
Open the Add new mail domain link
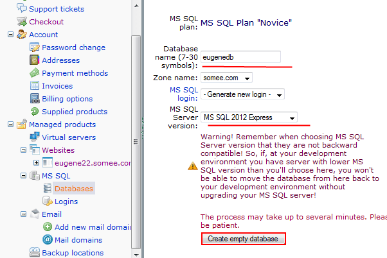[93, 227]
